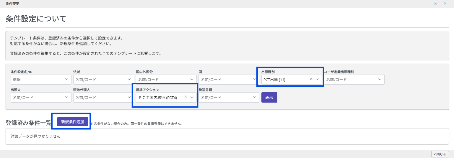Screen dimensions: 454x158
Task: Click the 閉じる button at the bottom
Action: [440, 154]
